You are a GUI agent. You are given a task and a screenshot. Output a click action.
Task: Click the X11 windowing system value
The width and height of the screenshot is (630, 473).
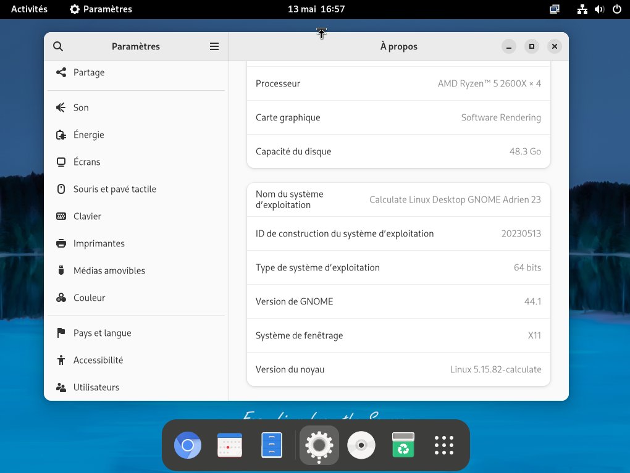pyautogui.click(x=534, y=336)
